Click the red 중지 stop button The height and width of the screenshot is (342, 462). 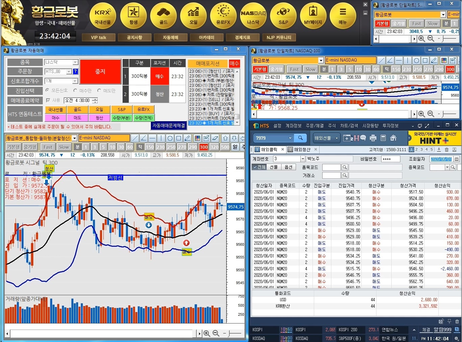tap(100, 71)
